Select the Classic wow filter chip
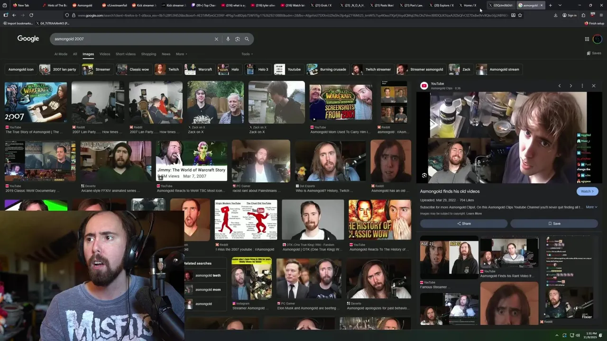Viewport: 607px width, 341px height. 134,69
